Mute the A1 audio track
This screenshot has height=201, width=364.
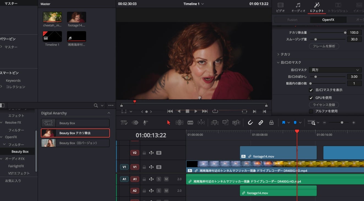click(166, 179)
